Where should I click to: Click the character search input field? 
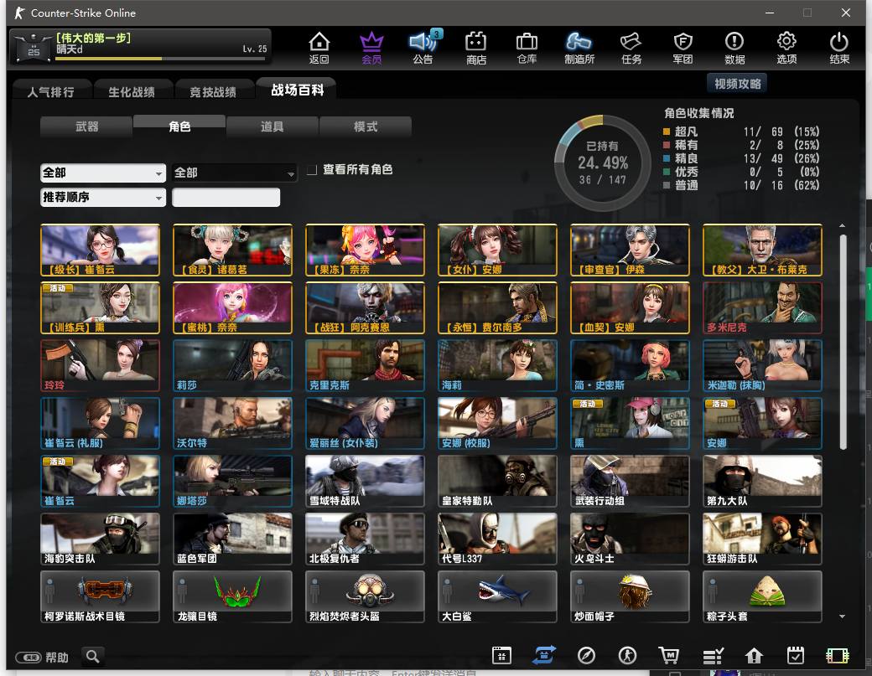coord(226,197)
